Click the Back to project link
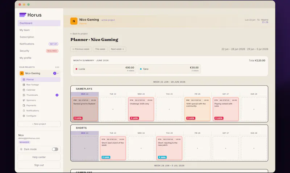 79,34
